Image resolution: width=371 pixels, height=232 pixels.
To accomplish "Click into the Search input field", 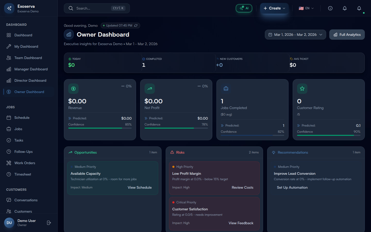I will coord(93,8).
